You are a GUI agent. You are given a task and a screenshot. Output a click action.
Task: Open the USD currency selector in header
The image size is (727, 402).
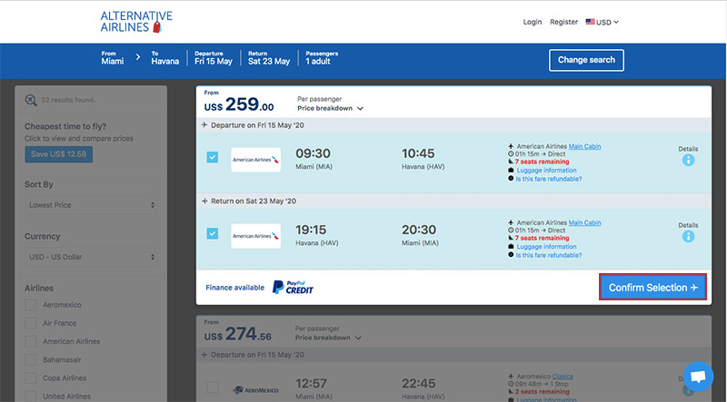click(x=603, y=22)
